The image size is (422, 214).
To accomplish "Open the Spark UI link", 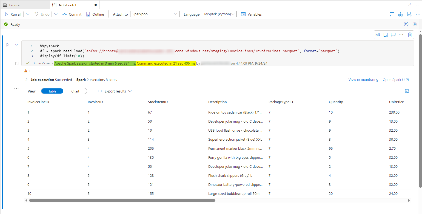I will point(396,80).
